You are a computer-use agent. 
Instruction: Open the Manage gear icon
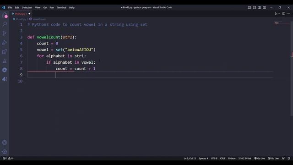(5, 152)
